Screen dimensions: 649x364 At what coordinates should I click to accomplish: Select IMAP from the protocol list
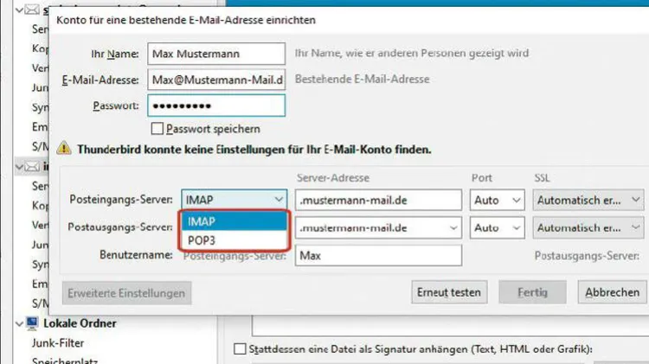tap(234, 221)
